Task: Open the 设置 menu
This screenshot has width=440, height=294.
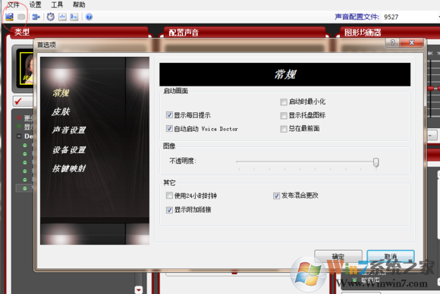Action: [35, 5]
